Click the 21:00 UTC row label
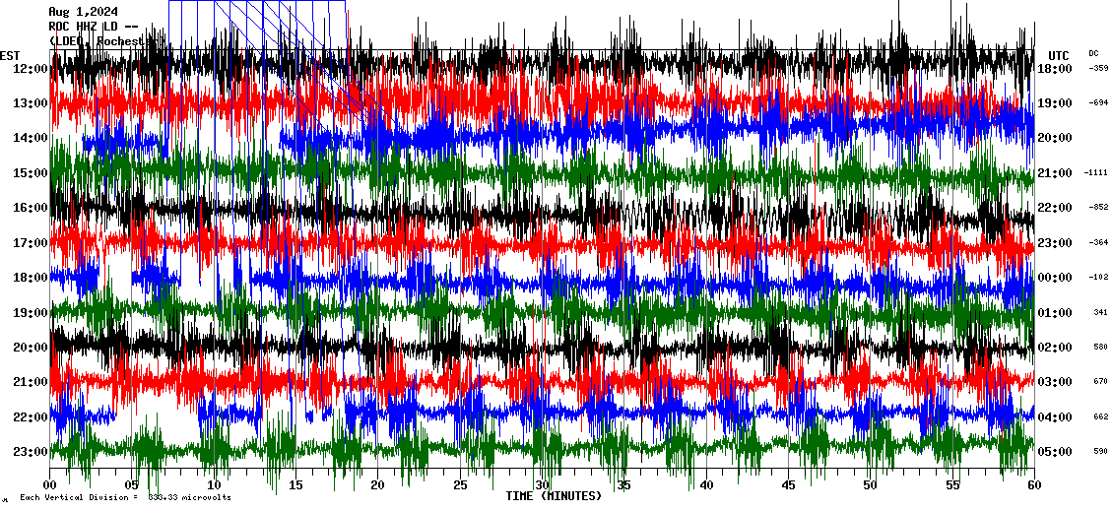This screenshot has width=1113, height=511. coord(1055,173)
